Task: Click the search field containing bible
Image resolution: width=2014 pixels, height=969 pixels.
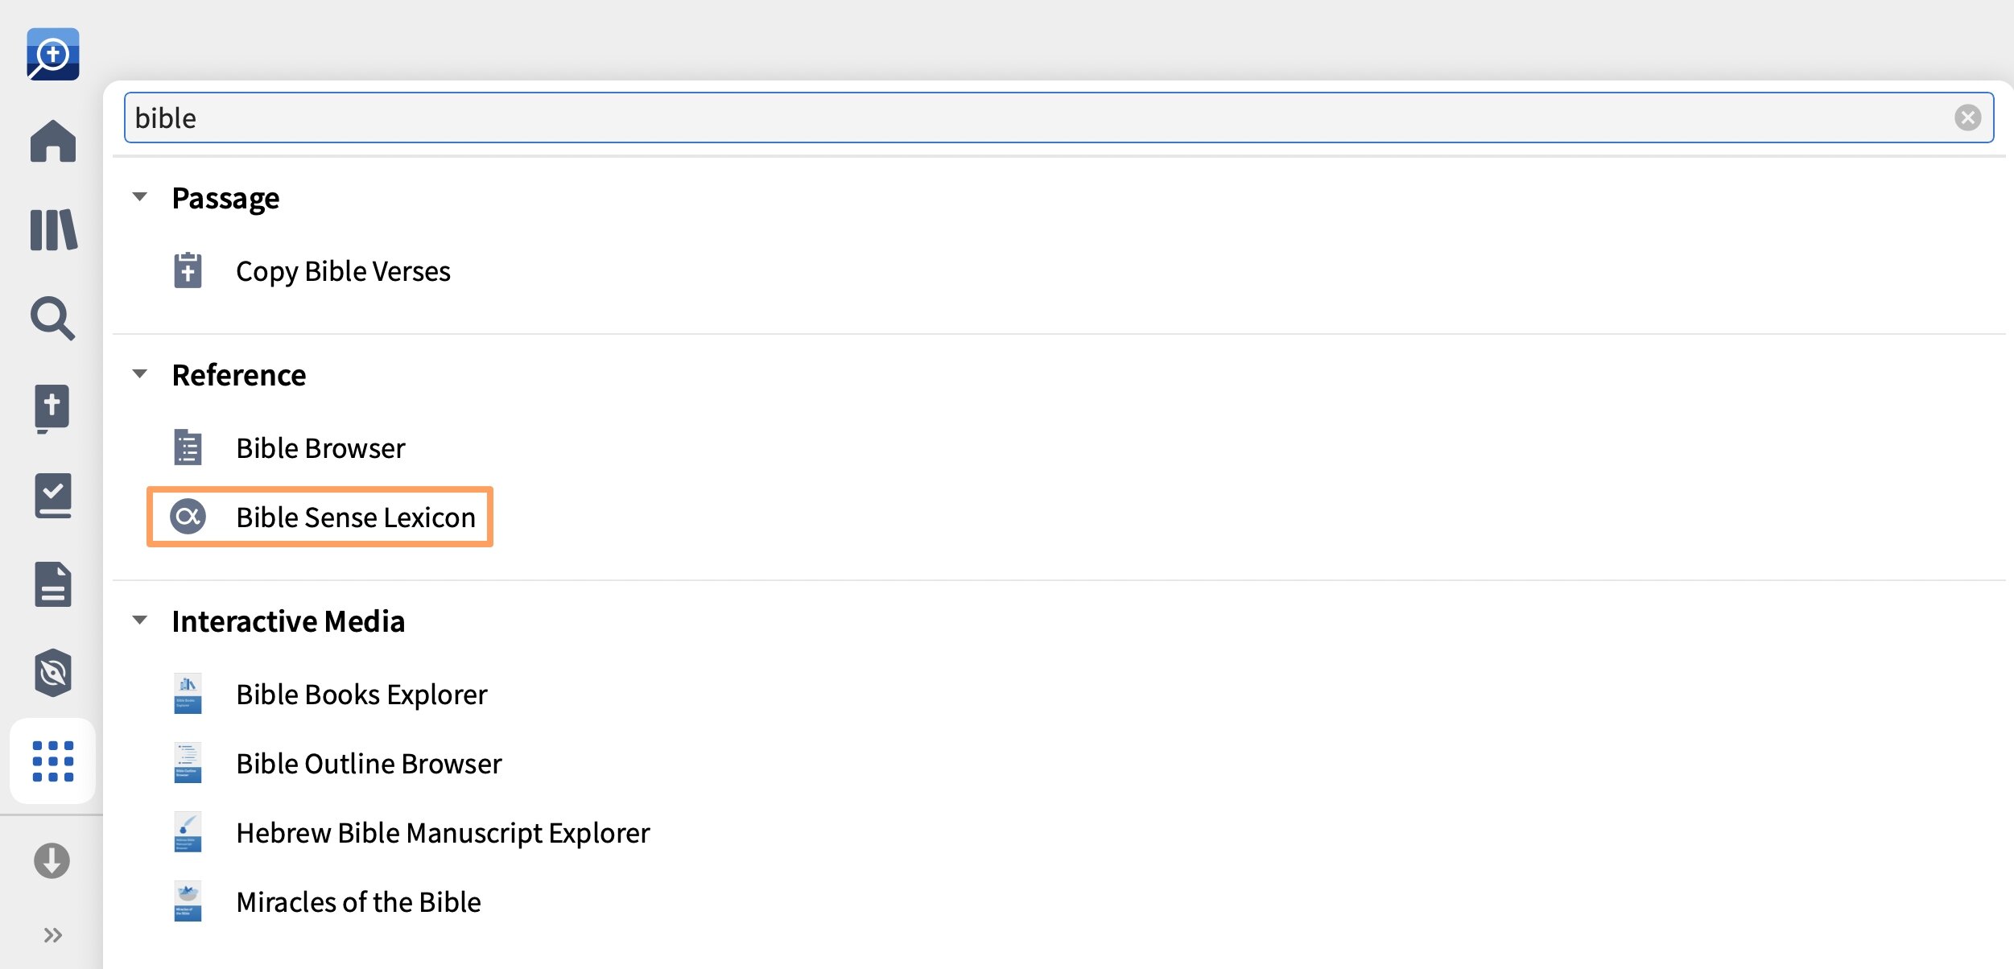Action: (1059, 118)
